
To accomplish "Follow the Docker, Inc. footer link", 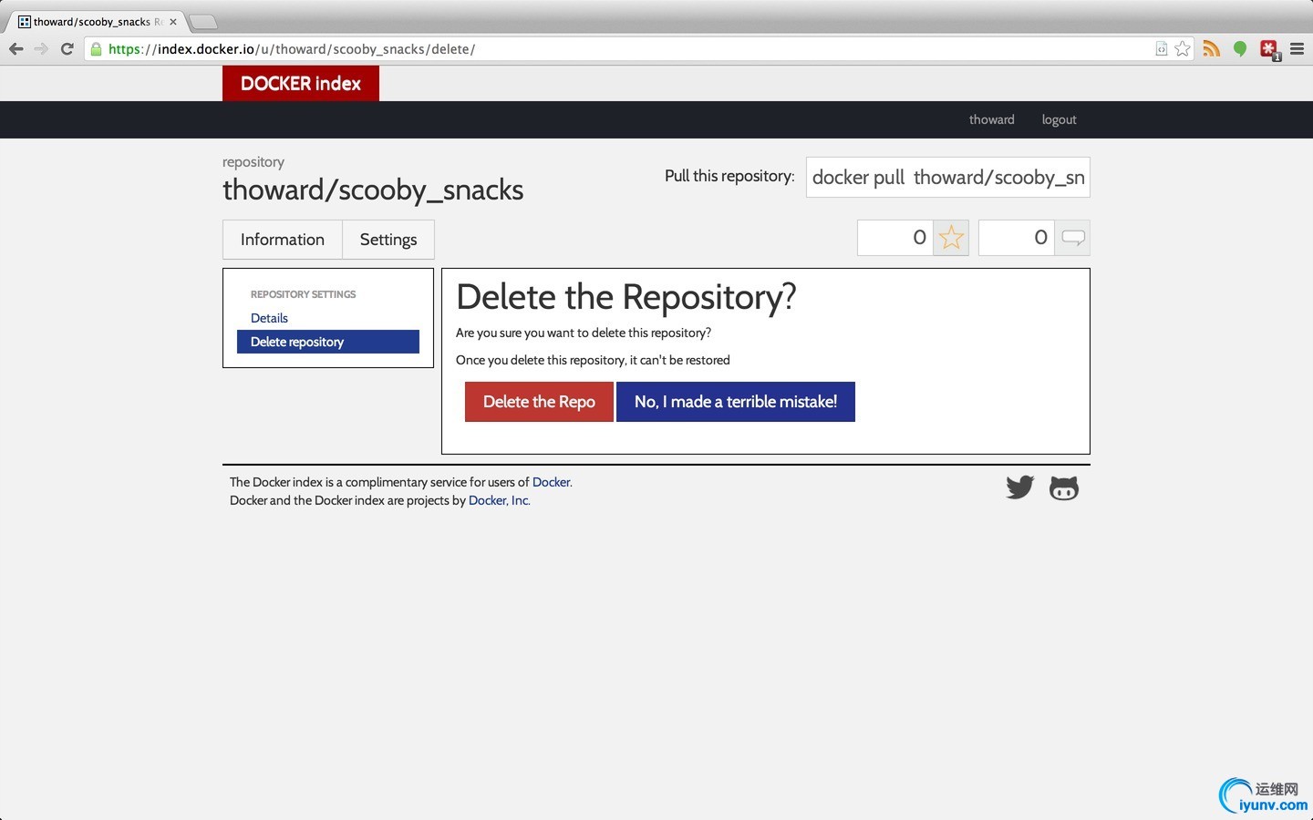I will [499, 500].
